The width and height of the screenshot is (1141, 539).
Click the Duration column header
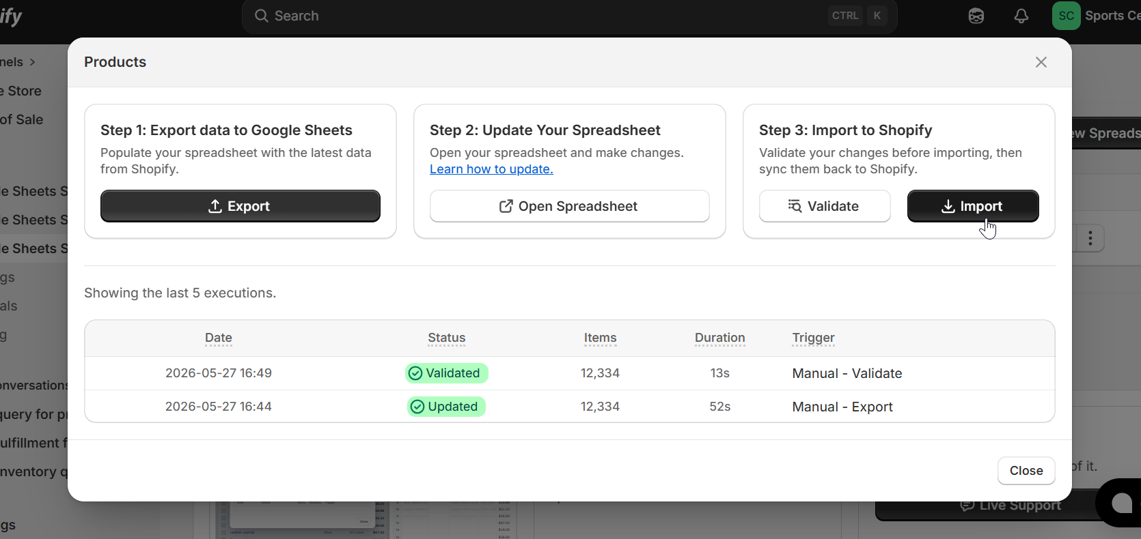tap(720, 338)
